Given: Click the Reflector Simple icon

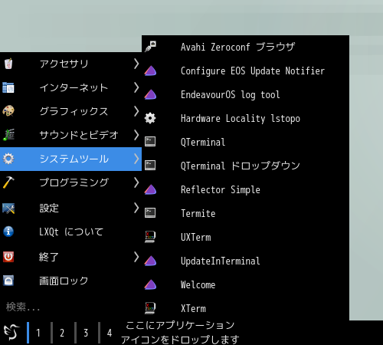Looking at the screenshot, I should pyautogui.click(x=150, y=189).
